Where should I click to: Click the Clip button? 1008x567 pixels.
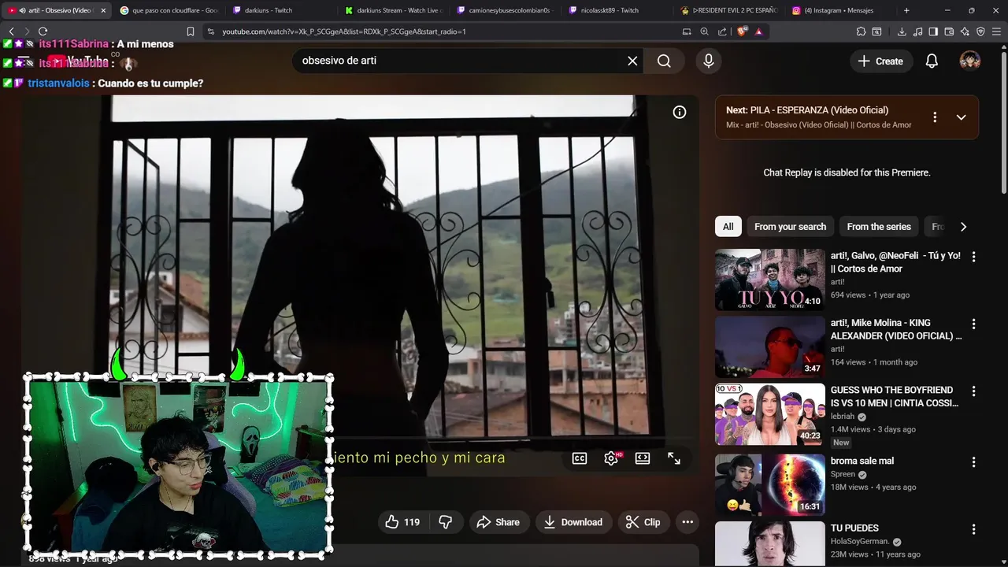[643, 522]
